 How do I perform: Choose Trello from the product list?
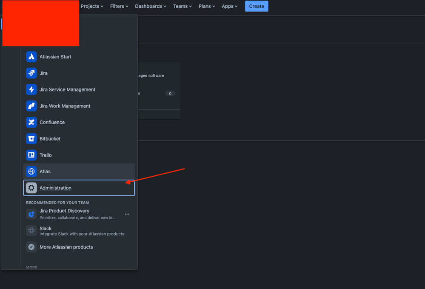click(x=79, y=155)
